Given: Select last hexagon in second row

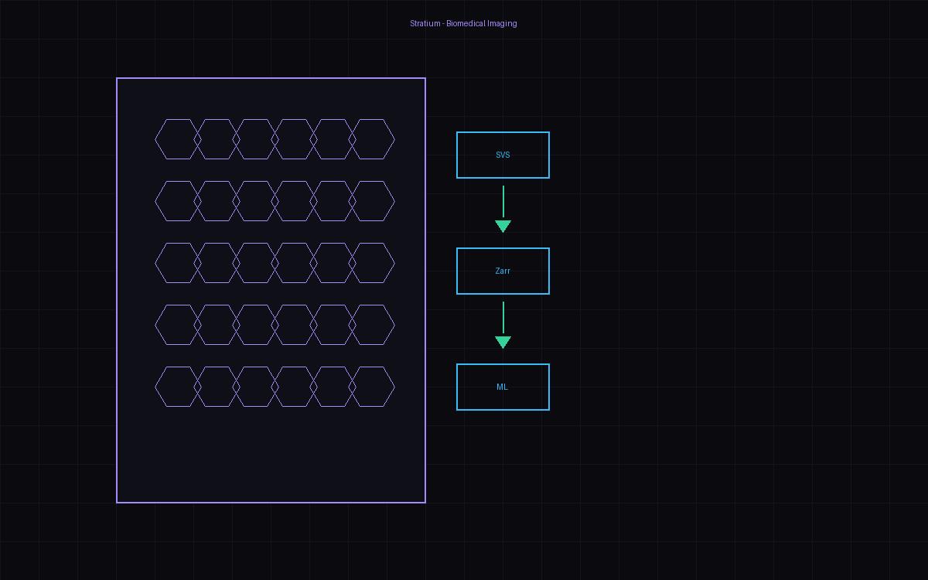Looking at the screenshot, I should click(372, 201).
